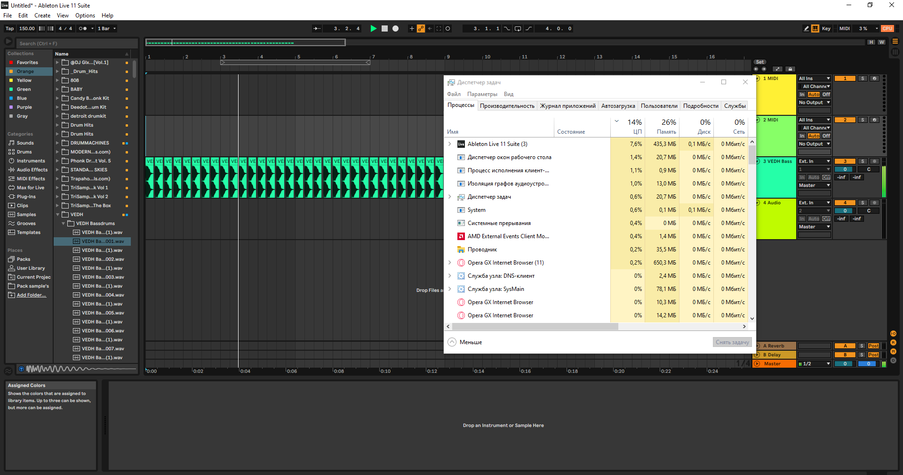903x475 pixels.
Task: Open the Options menu in Ableton
Action: click(x=85, y=16)
